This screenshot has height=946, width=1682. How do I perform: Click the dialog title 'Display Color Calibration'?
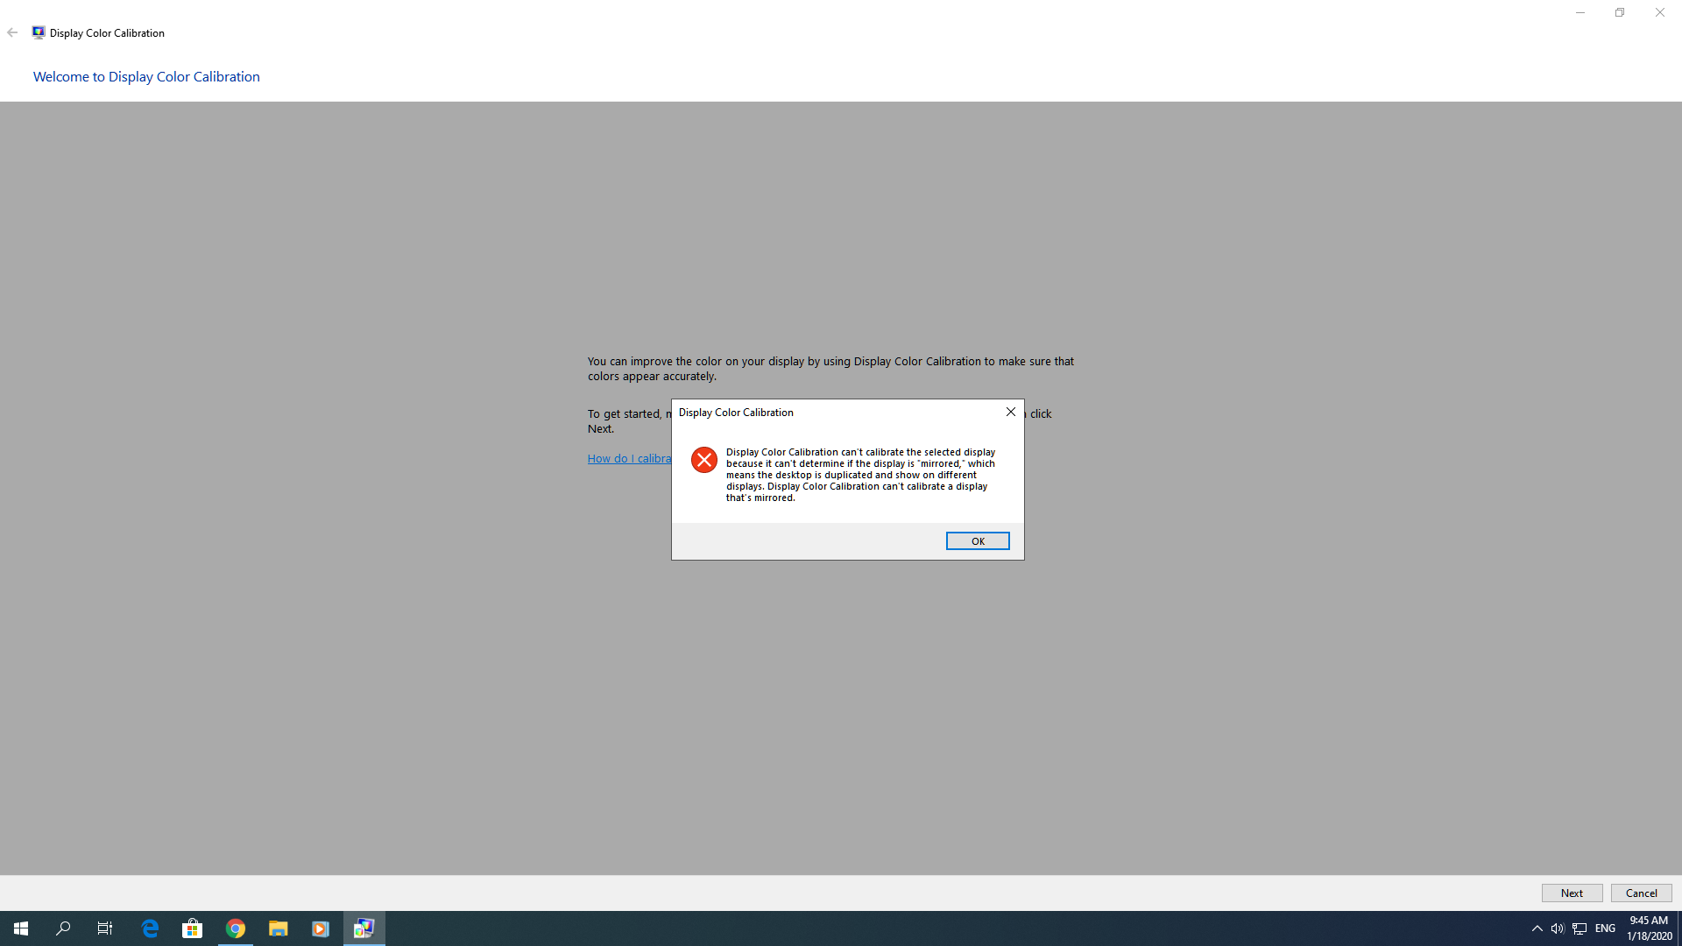[736, 413]
